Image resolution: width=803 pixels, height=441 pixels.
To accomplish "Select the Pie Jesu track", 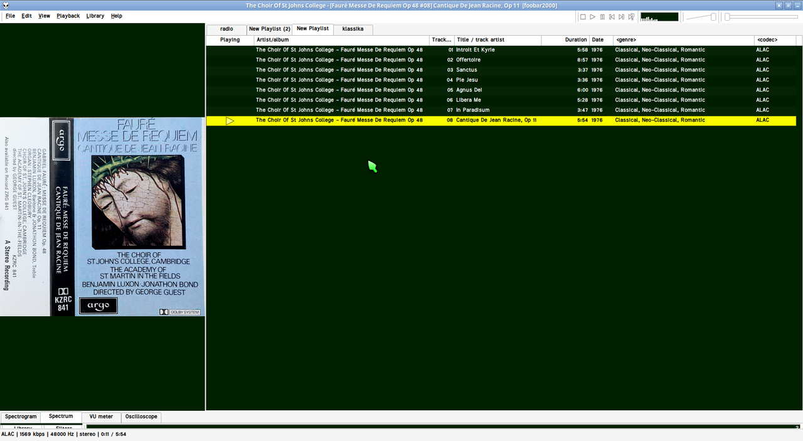I will pyautogui.click(x=501, y=80).
